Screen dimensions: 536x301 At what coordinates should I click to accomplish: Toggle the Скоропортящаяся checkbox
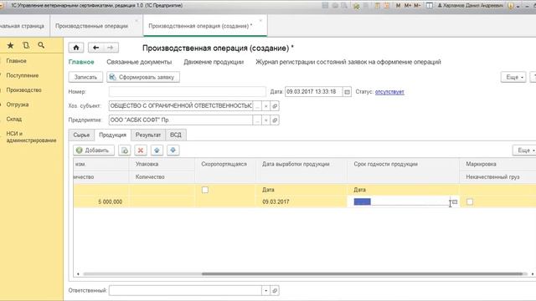204,190
